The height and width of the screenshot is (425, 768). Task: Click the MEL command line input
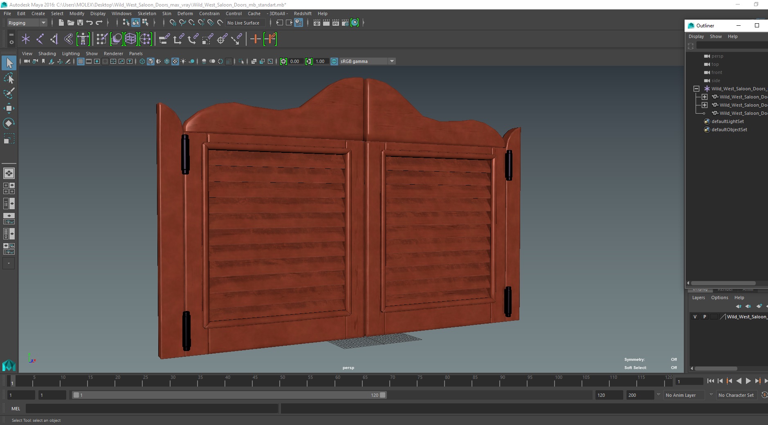152,409
